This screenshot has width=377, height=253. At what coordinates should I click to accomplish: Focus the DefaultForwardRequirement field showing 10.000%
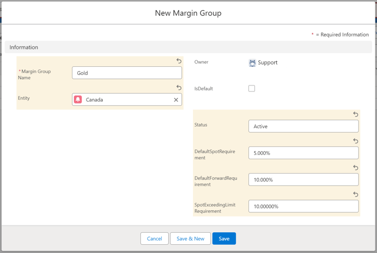[x=303, y=180]
